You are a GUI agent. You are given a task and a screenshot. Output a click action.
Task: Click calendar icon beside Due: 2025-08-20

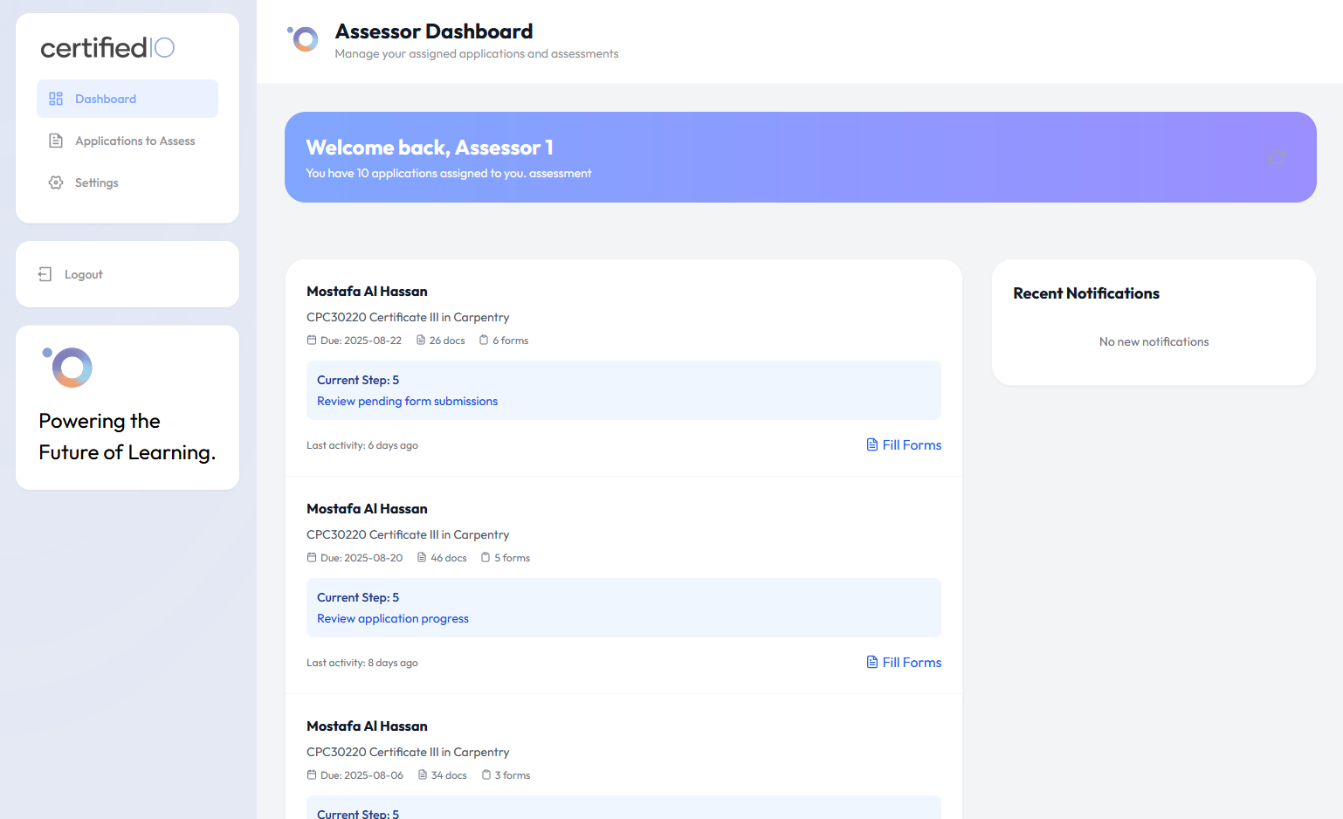click(x=312, y=558)
